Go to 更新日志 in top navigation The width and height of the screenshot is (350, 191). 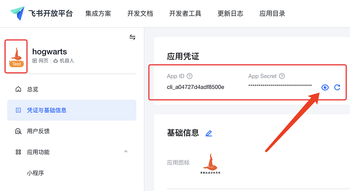(x=231, y=14)
